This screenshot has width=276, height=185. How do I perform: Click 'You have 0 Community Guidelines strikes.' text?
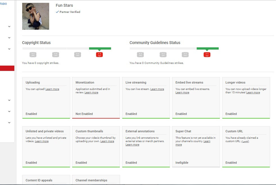point(157,63)
